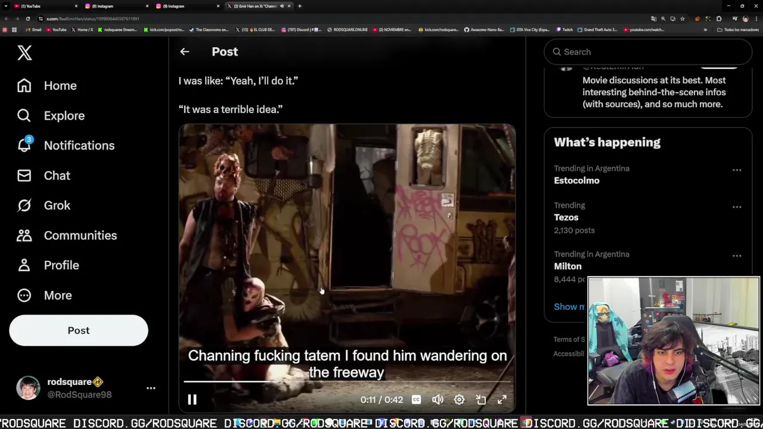Click the white Post button
The width and height of the screenshot is (763, 429).
click(79, 330)
